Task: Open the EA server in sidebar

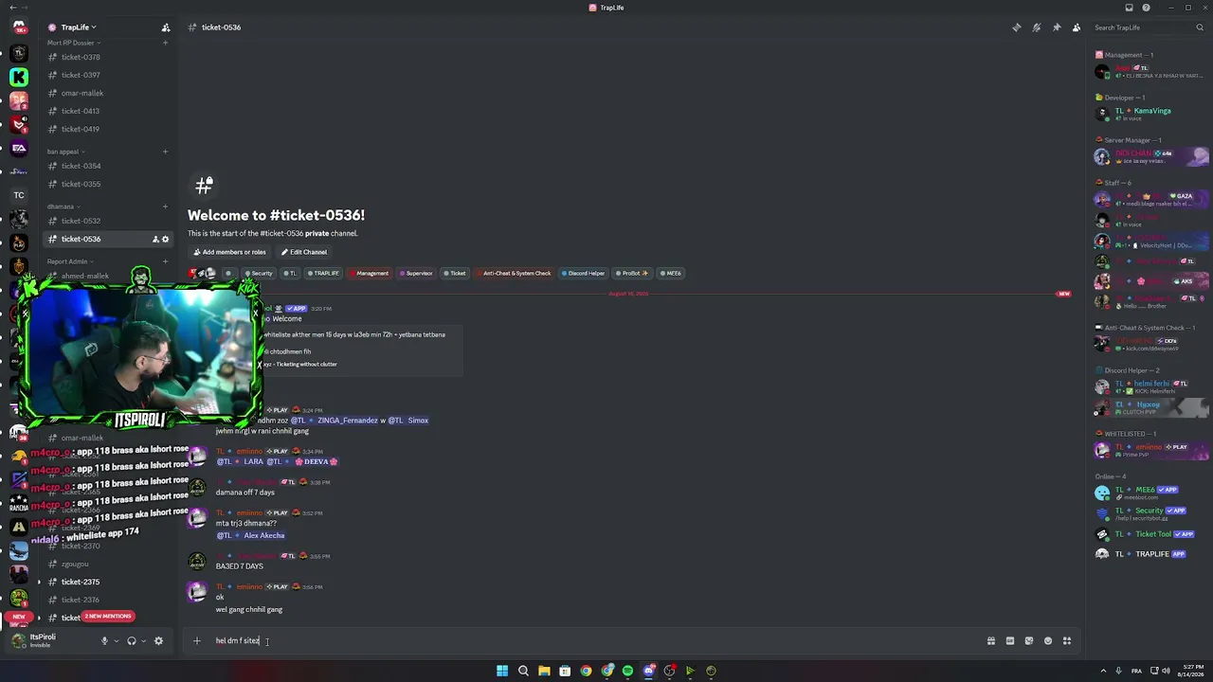Action: [x=18, y=148]
